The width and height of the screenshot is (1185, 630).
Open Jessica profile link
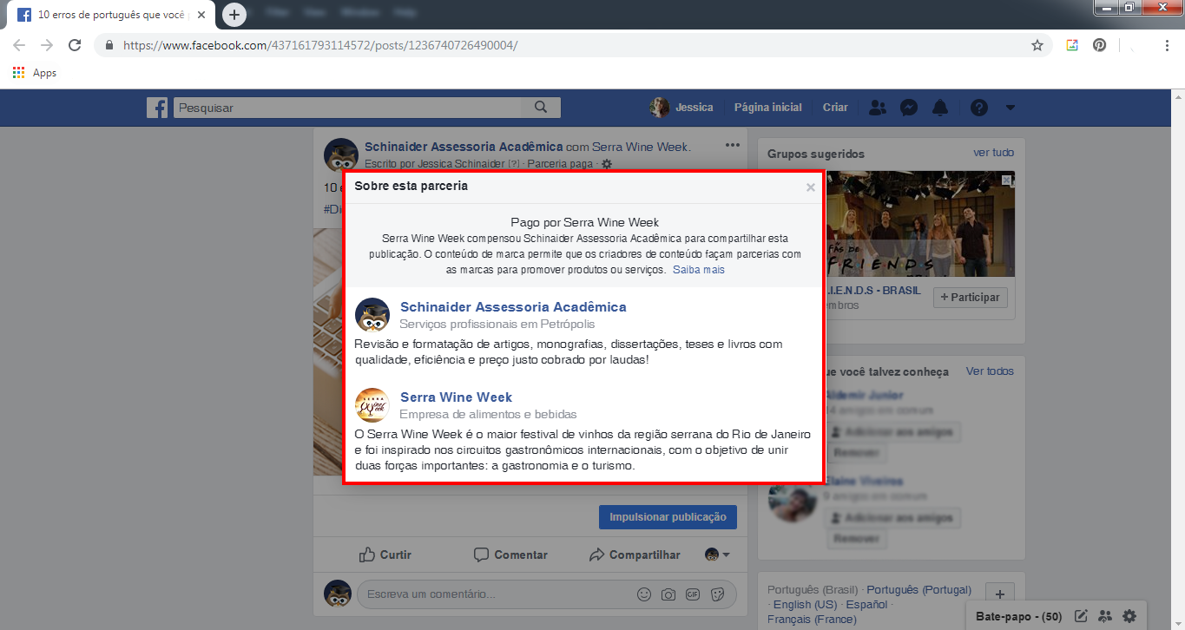pos(681,108)
